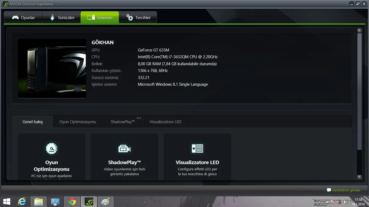
Task: Select the Genel bakış sub-tab
Action: (33, 122)
